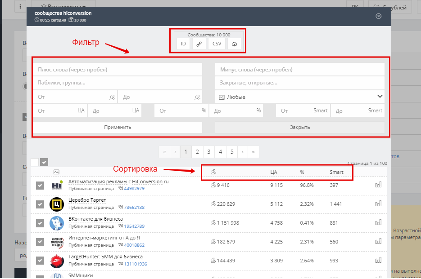Open community ID link 19542789
This screenshot has height=279, width=421.
click(x=134, y=226)
